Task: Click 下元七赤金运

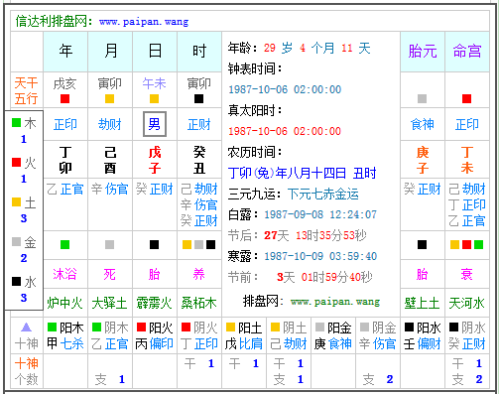Action: point(323,194)
